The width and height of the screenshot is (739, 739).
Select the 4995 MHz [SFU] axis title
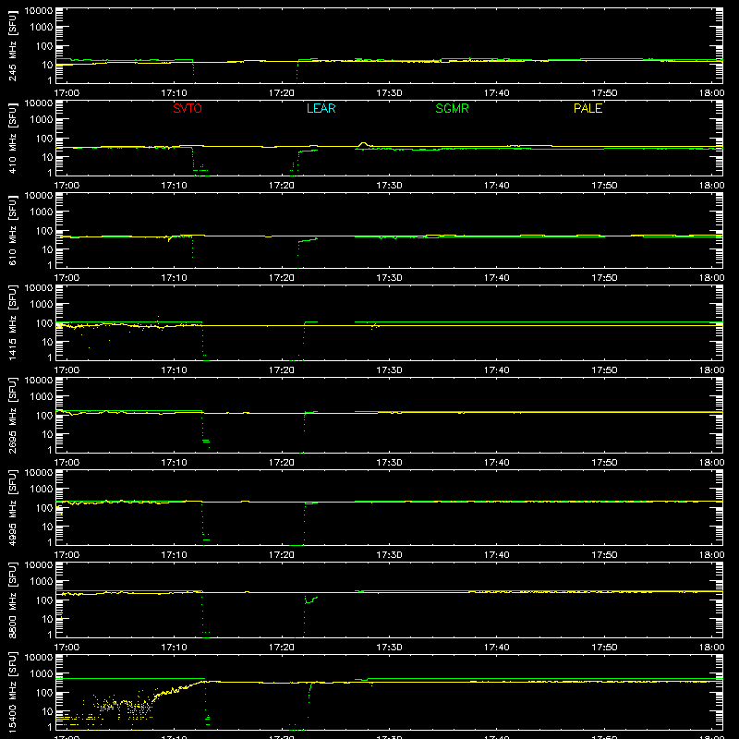pyautogui.click(x=13, y=508)
